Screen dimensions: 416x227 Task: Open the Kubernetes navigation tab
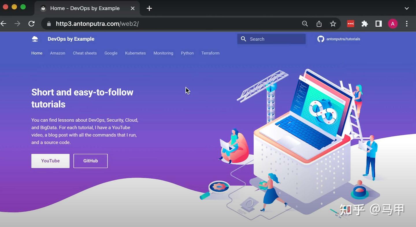(135, 53)
